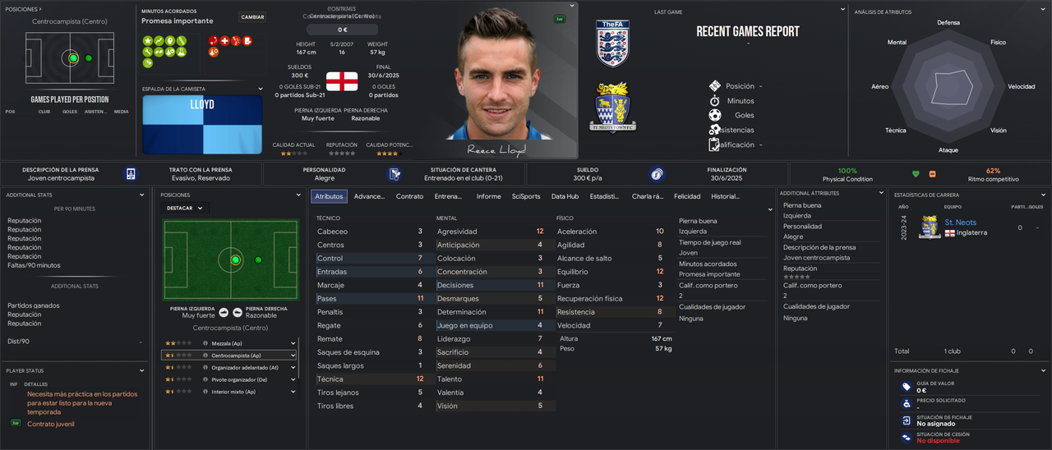Screen dimensions: 1052x450
Task: Open the St. Neots team link
Action: (960, 223)
